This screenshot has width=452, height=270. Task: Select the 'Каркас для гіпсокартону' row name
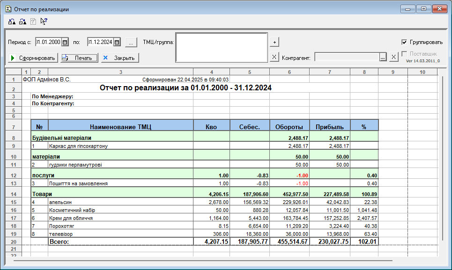pos(78,146)
